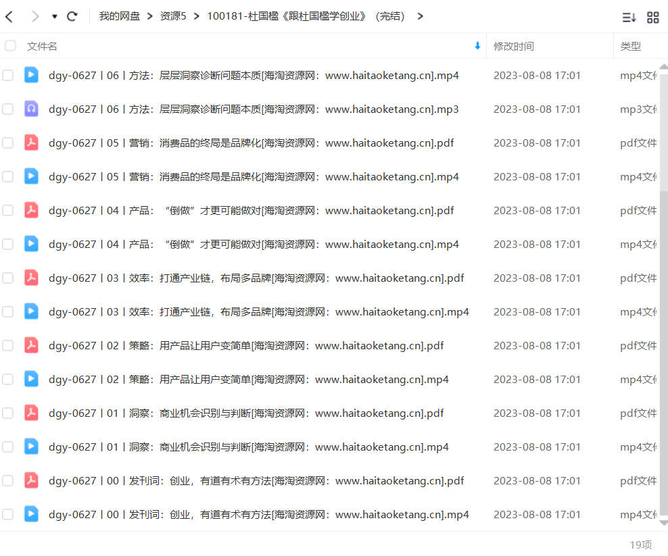Click video icon of 06 方法 mp4
Screen dimensions: 668x556
31,74
